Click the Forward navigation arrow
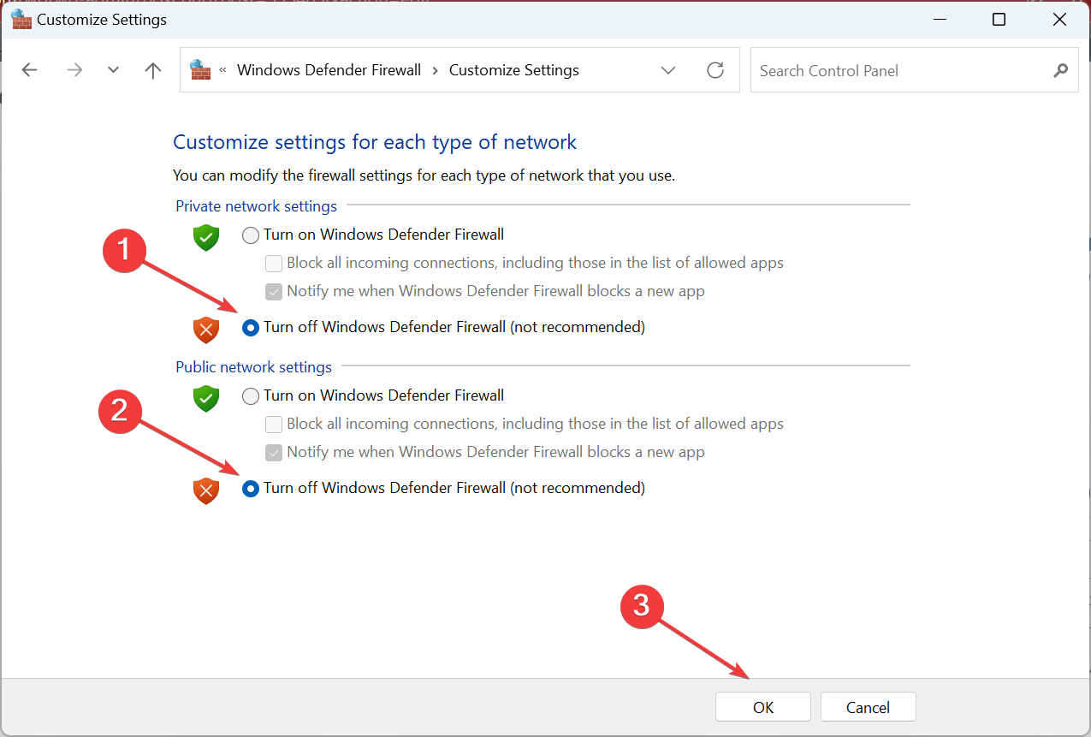Image resolution: width=1091 pixels, height=737 pixels. 74,70
